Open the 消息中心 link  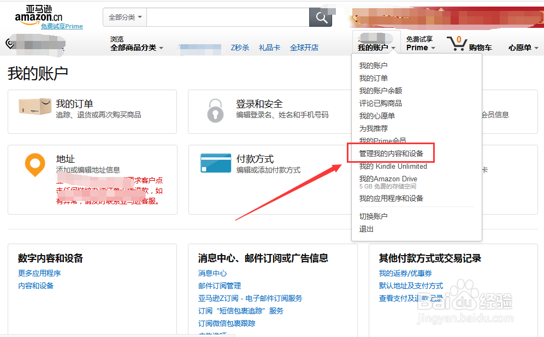coord(212,273)
